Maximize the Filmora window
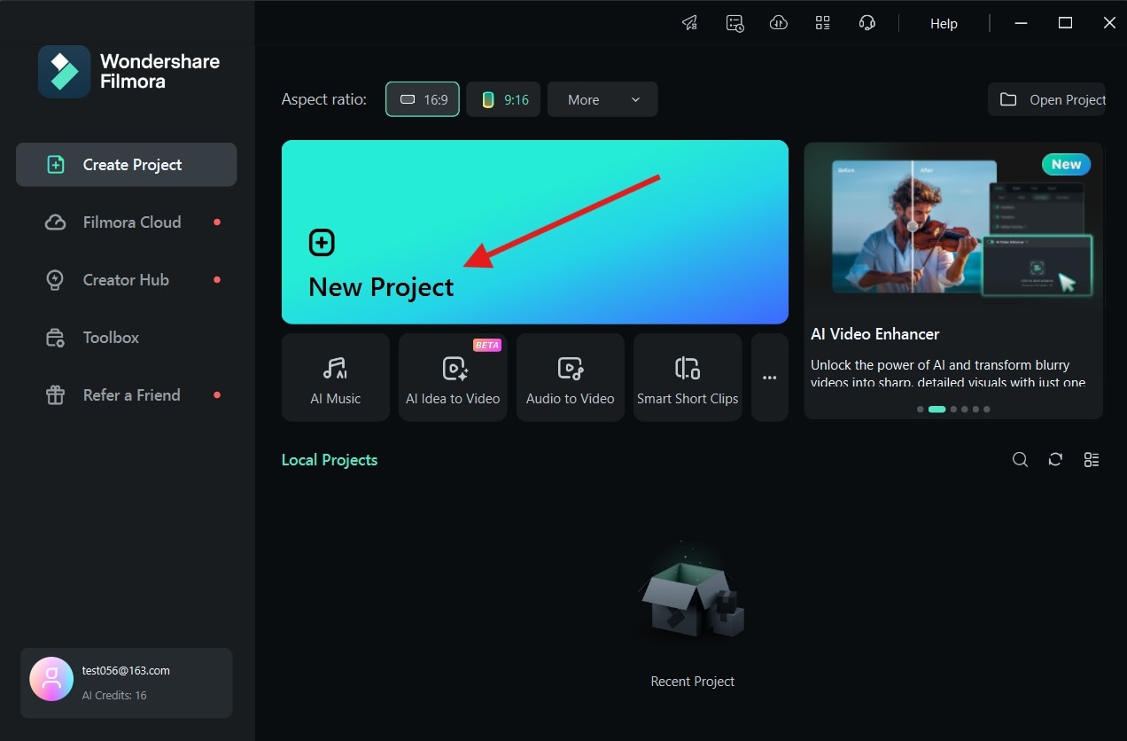This screenshot has height=741, width=1127. (x=1066, y=23)
